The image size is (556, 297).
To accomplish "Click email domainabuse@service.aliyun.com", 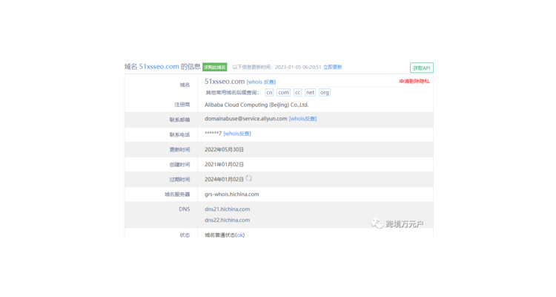I will coord(245,119).
